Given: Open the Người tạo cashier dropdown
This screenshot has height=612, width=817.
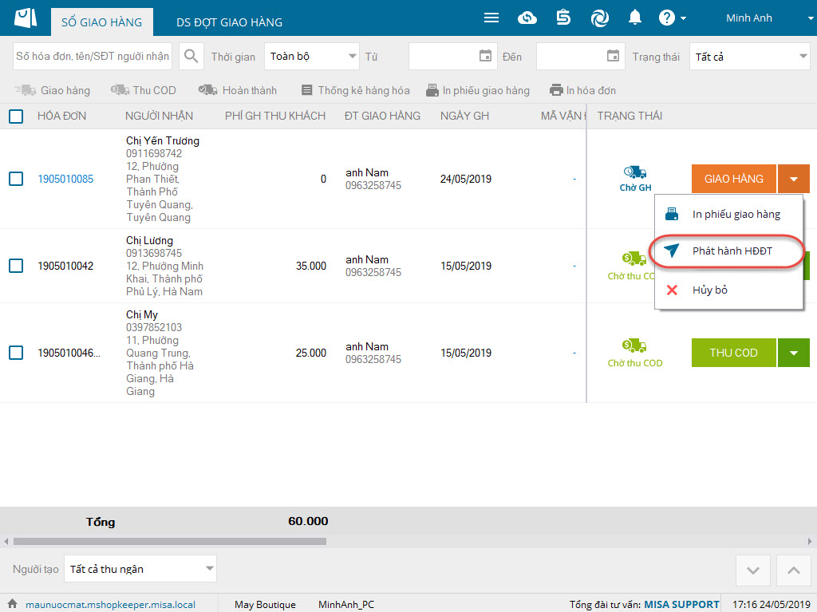Looking at the screenshot, I should click(140, 569).
